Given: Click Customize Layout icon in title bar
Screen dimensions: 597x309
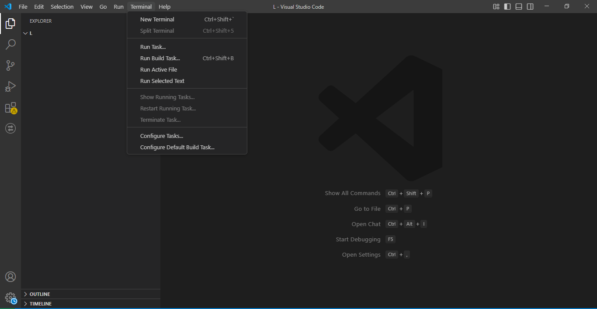Looking at the screenshot, I should click(x=496, y=7).
